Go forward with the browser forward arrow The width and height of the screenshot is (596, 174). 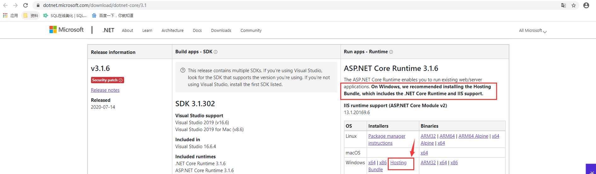[15, 5]
